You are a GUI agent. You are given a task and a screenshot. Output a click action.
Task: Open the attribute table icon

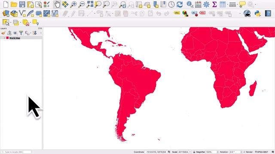point(223,5)
